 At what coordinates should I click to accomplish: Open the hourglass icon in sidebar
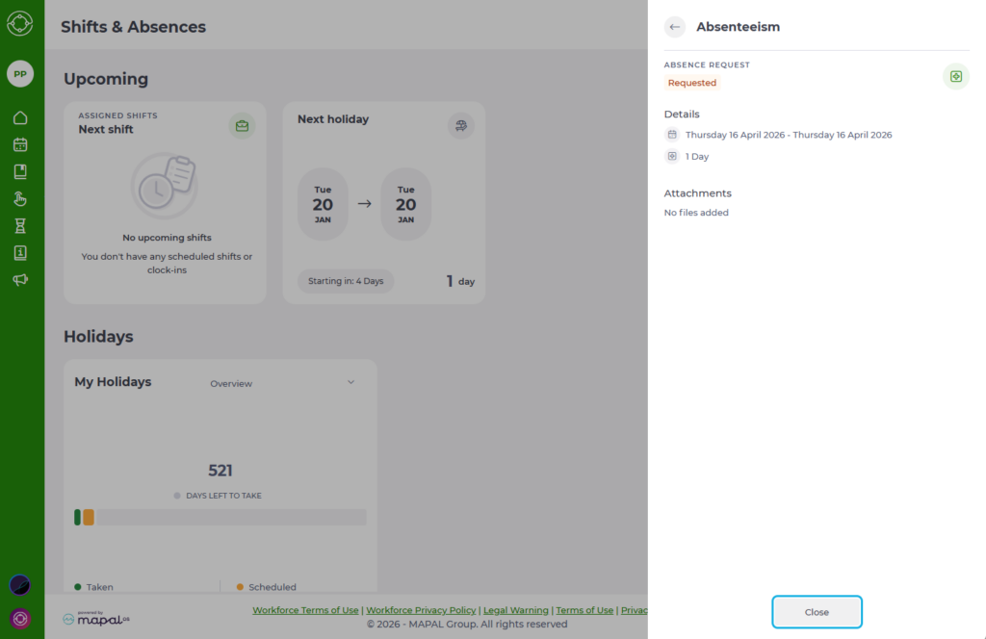click(x=20, y=226)
